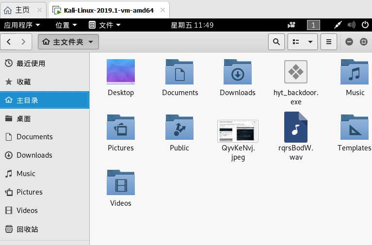
Task: Go forward with the right arrow
Action: tap(23, 42)
